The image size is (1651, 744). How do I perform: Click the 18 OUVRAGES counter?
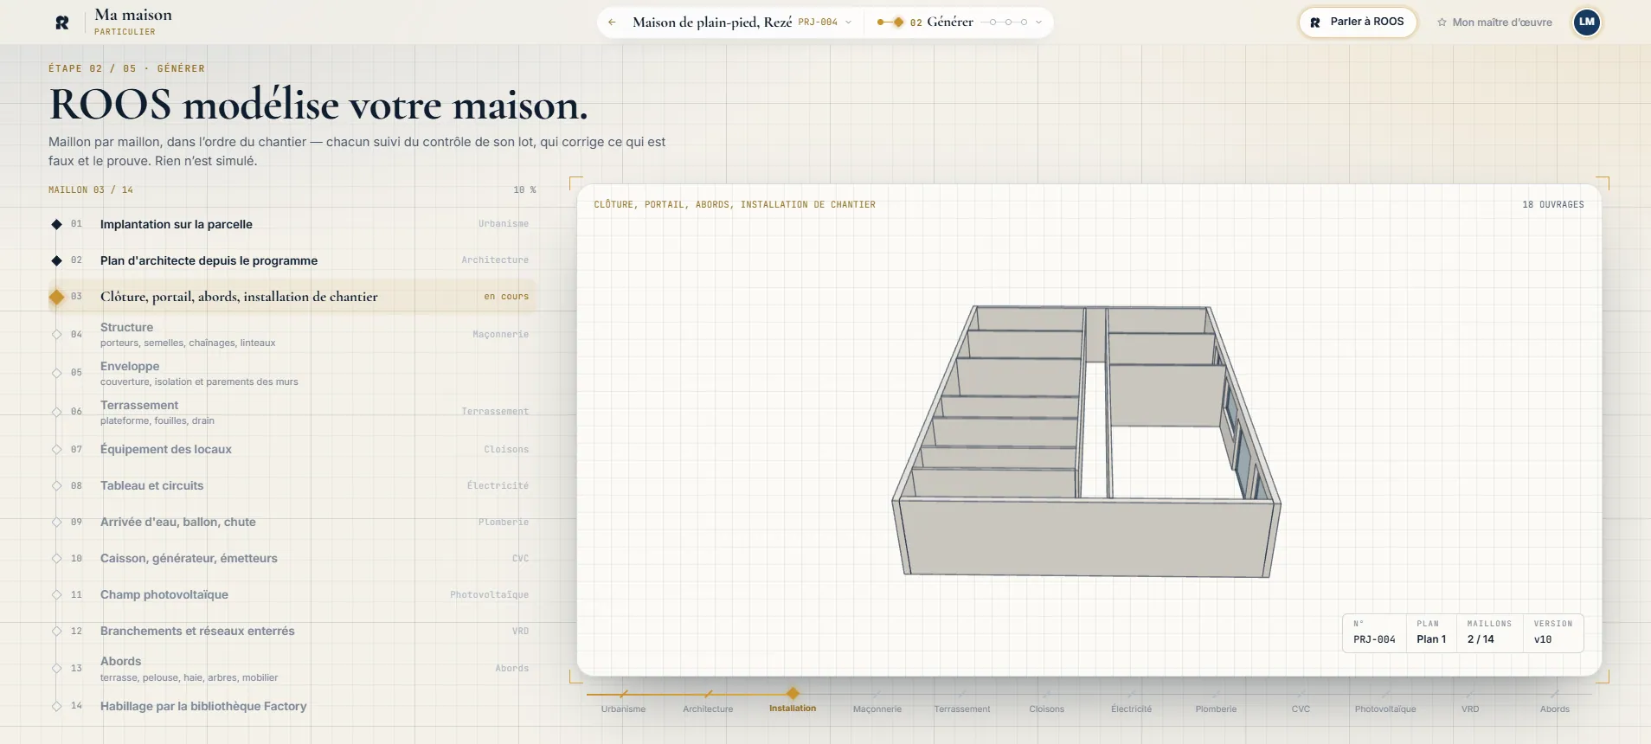tap(1553, 205)
